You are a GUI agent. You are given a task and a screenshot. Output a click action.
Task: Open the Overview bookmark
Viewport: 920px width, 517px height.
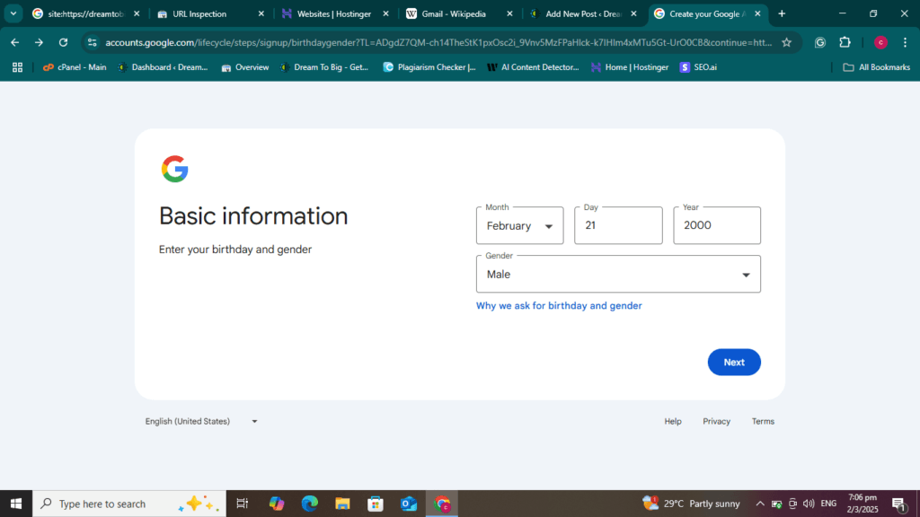pos(245,67)
